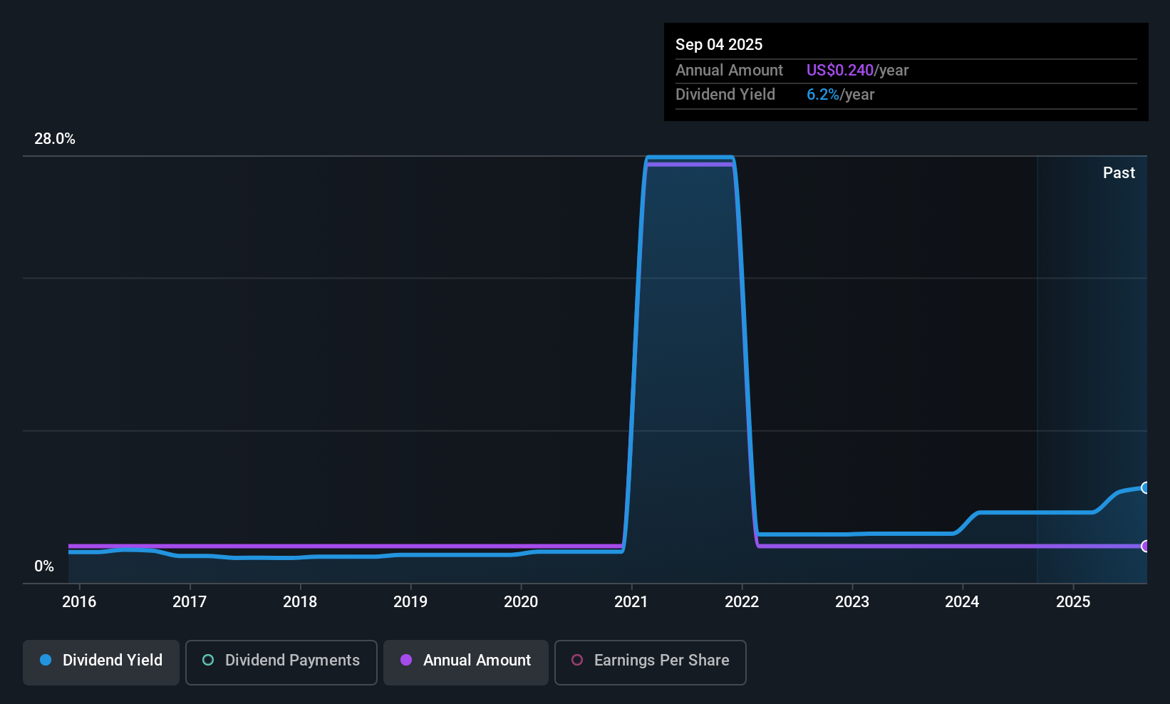This screenshot has width=1170, height=704.
Task: Click the blue Dividend Yield legend dot
Action: click(46, 660)
